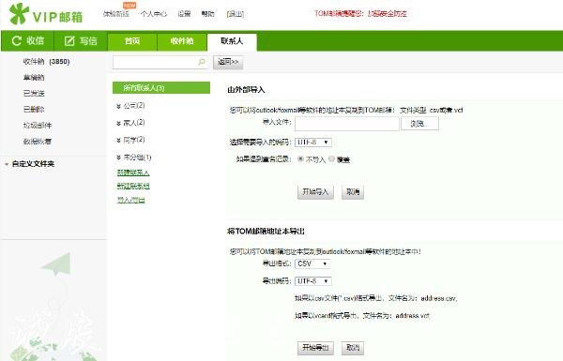
Task: Click the 收信 receive mail button
Action: (27, 41)
